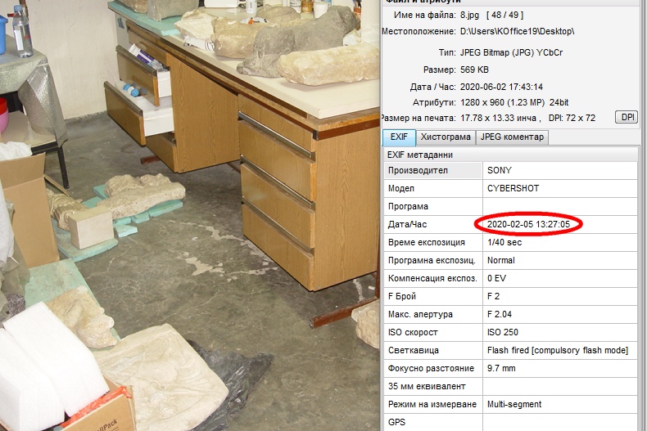Click the file path D:\Users\KOffice19\Desktop\

(x=517, y=31)
